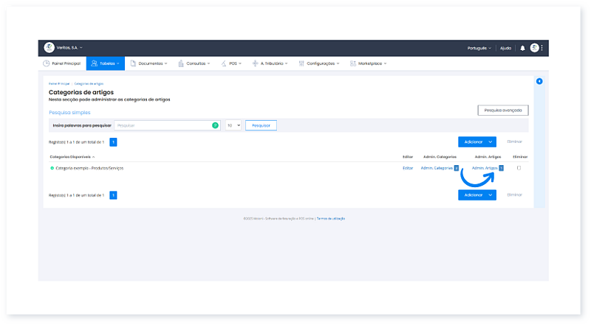591x325 pixels.
Task: Expand the top Adicionar dropdown button
Action: click(x=491, y=141)
